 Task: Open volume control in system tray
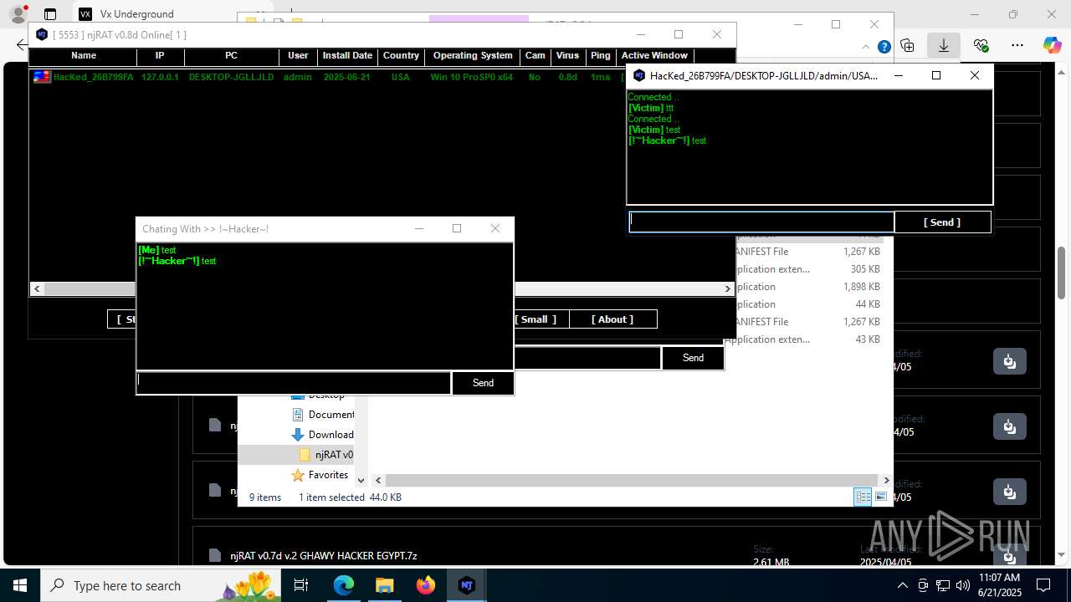(963, 585)
